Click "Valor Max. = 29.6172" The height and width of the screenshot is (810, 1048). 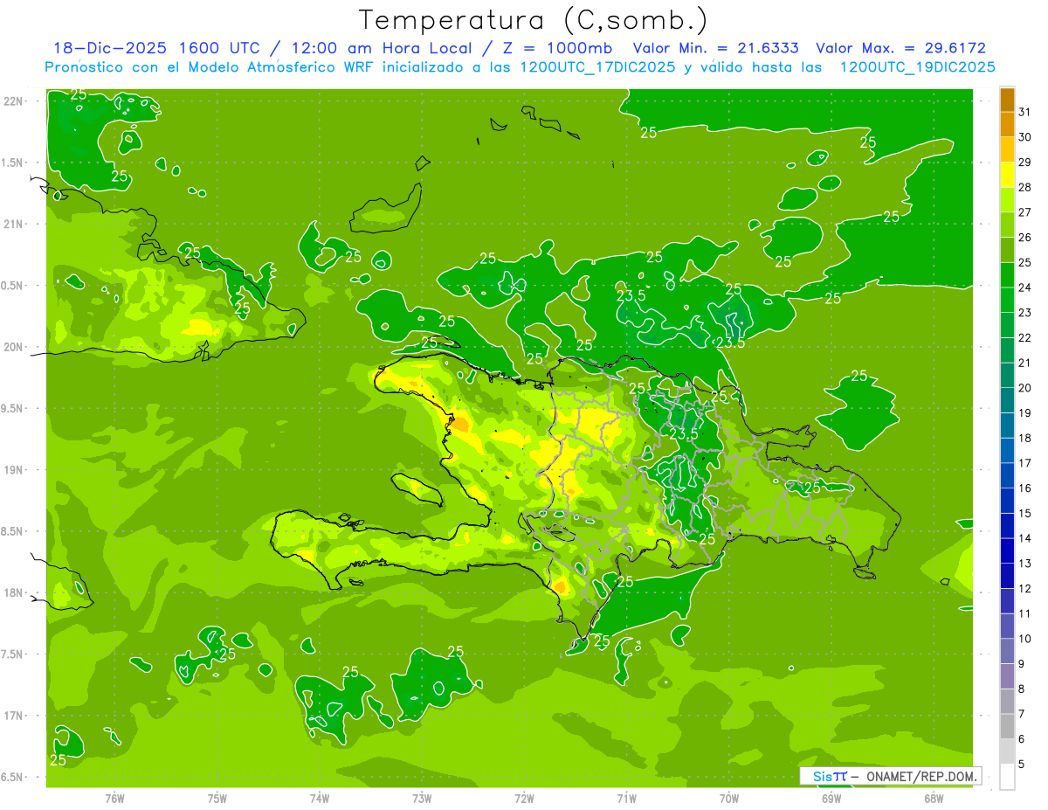pyautogui.click(x=900, y=48)
